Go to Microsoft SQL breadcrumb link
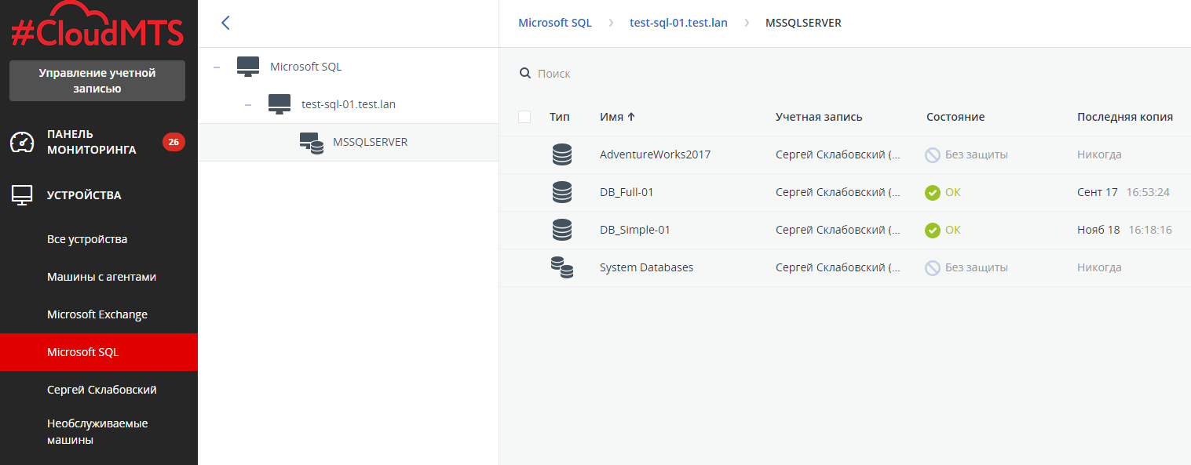Screen dimensions: 1191x465 click(554, 23)
